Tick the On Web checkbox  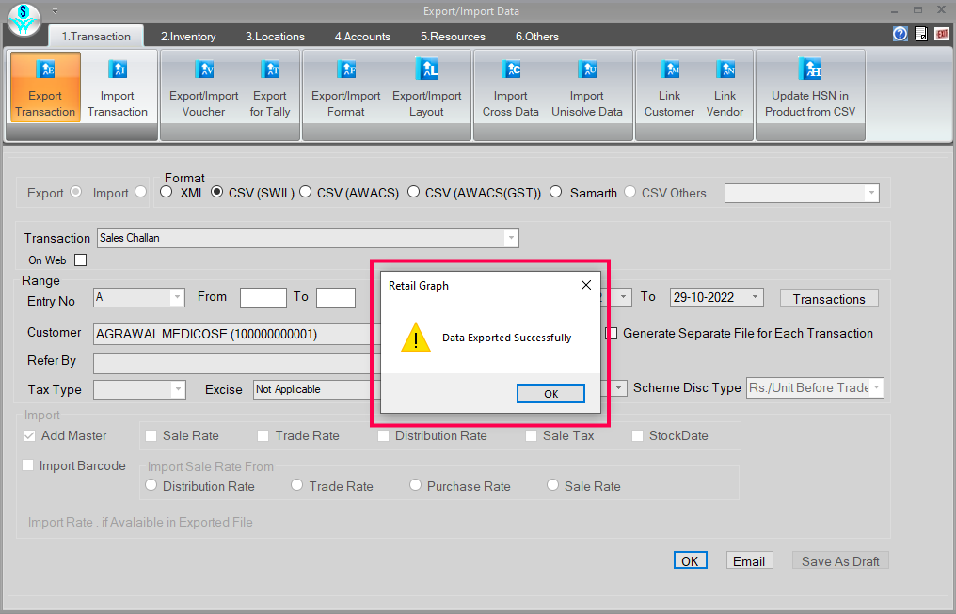point(81,260)
